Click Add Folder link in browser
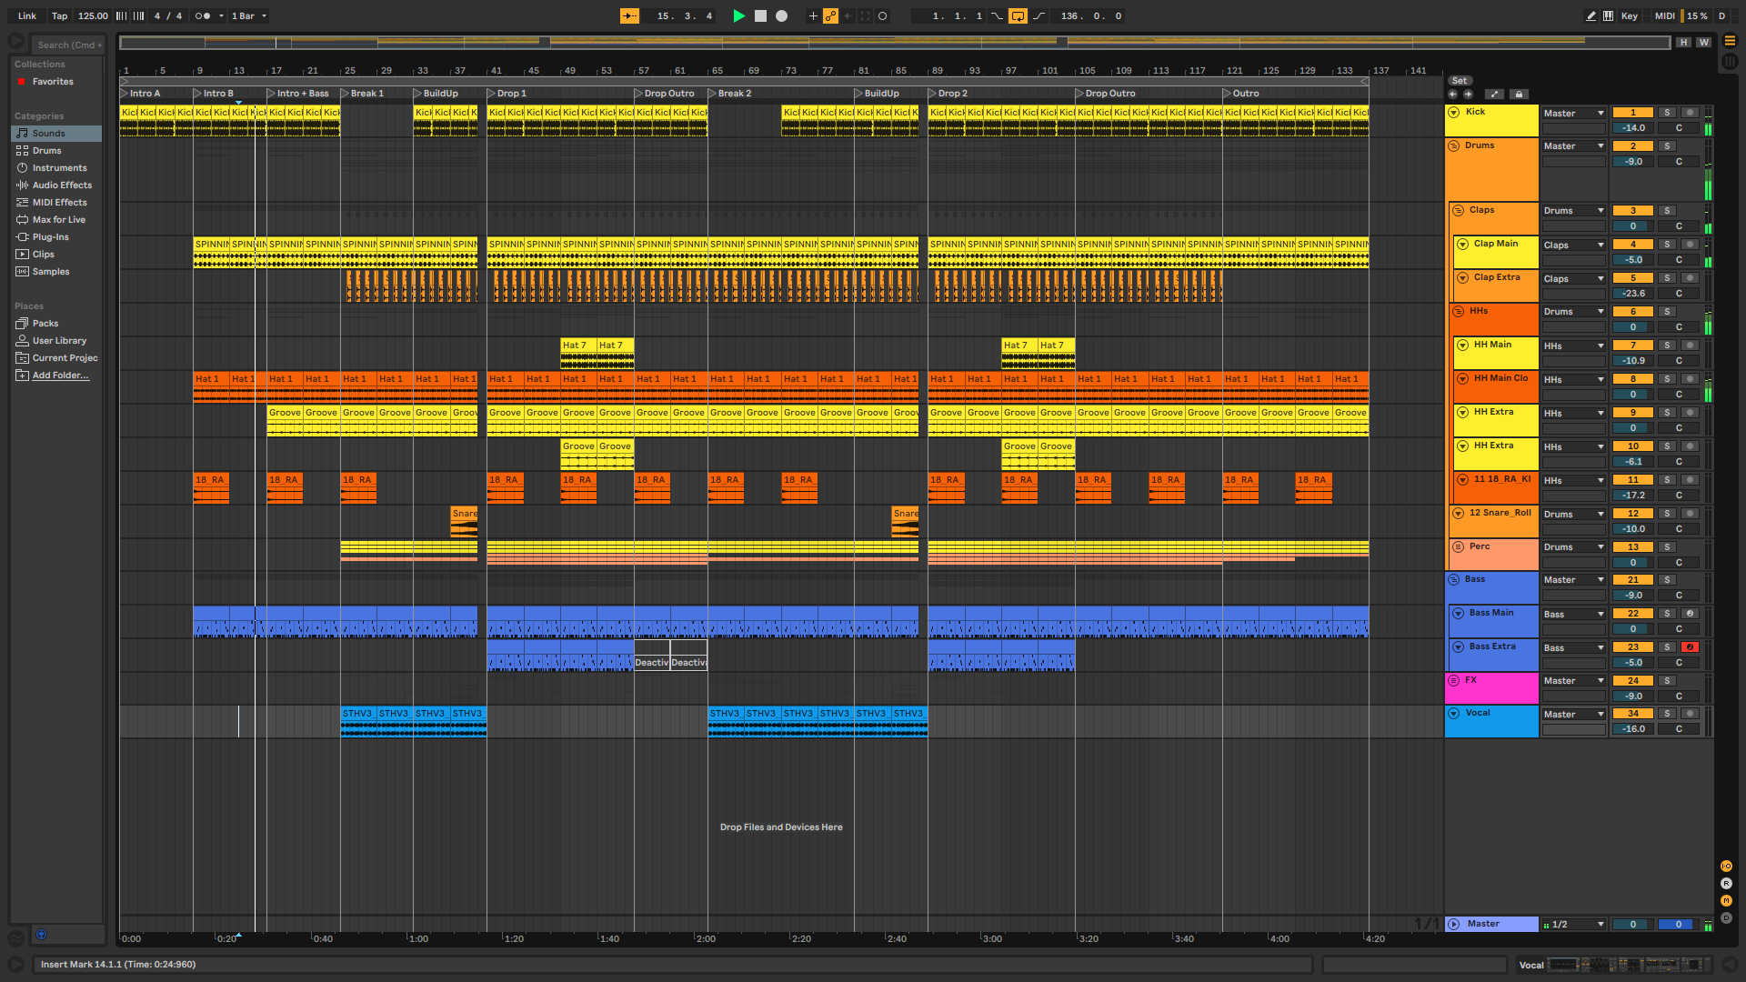The width and height of the screenshot is (1746, 982). click(x=60, y=375)
